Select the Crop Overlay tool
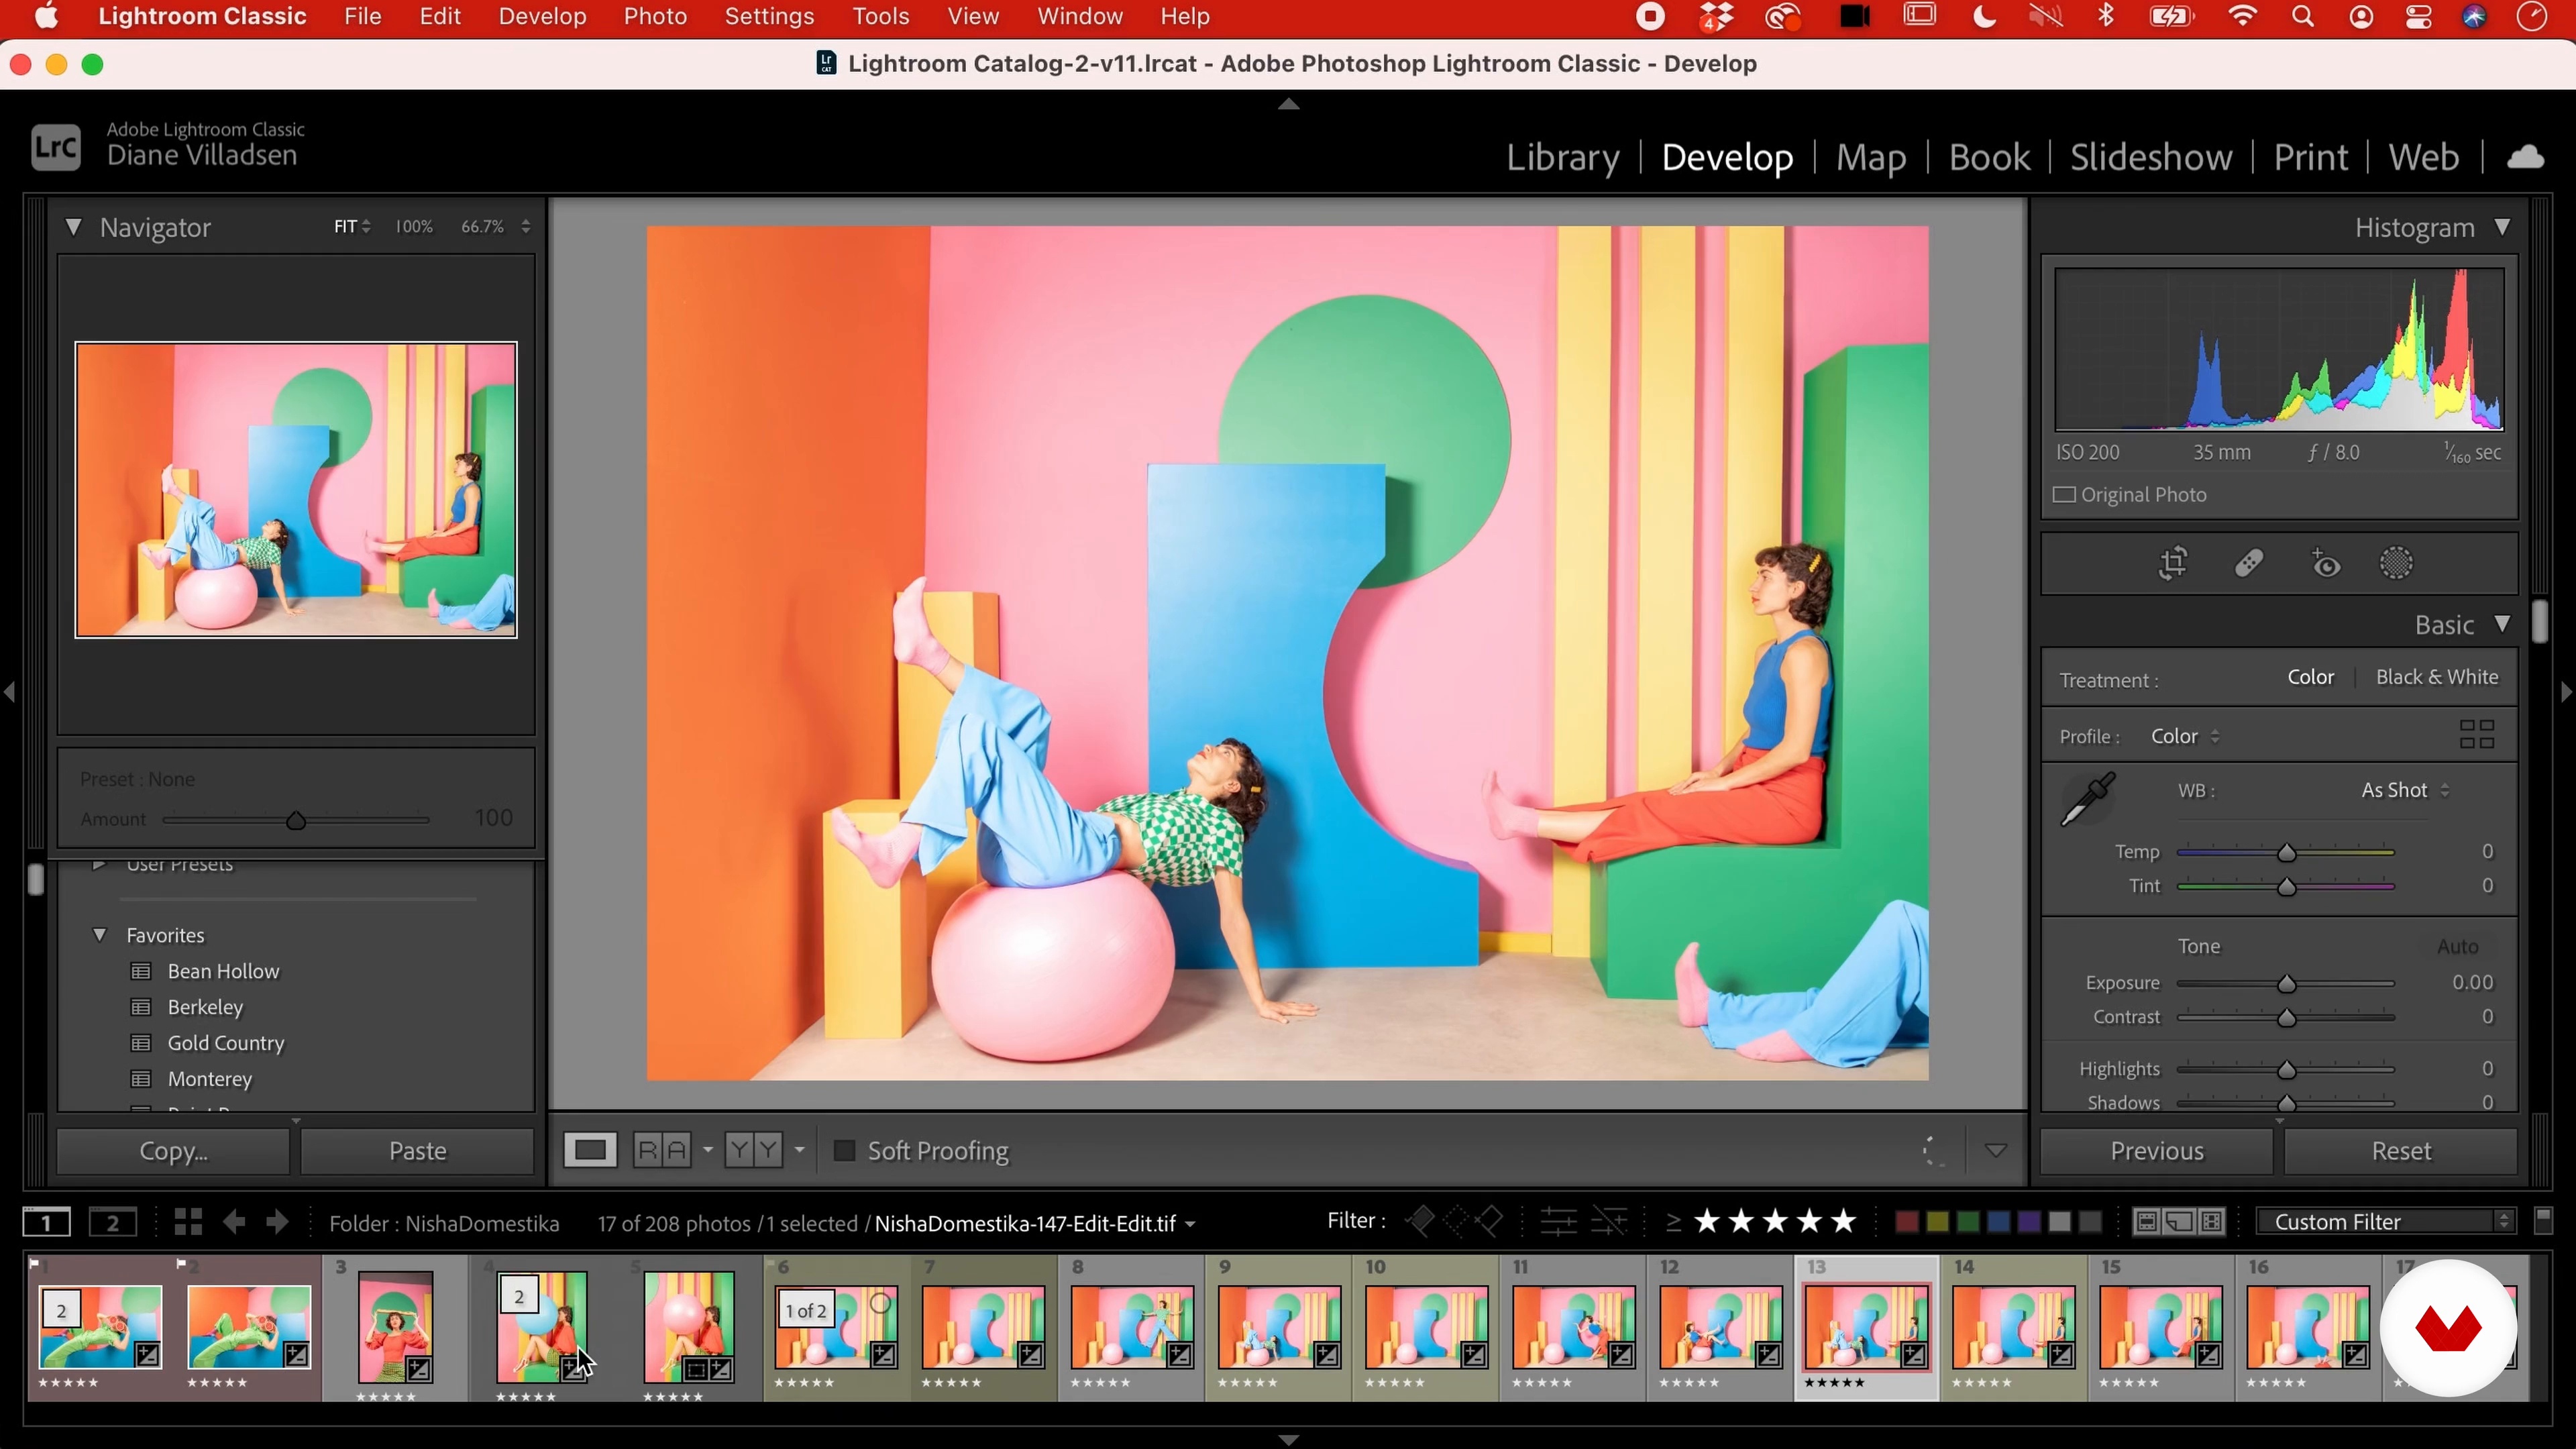Viewport: 2576px width, 1449px height. tap(2173, 564)
